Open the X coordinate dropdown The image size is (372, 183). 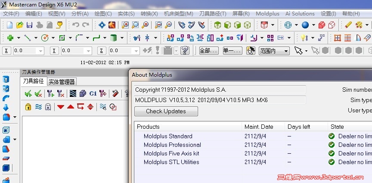[x=41, y=51]
